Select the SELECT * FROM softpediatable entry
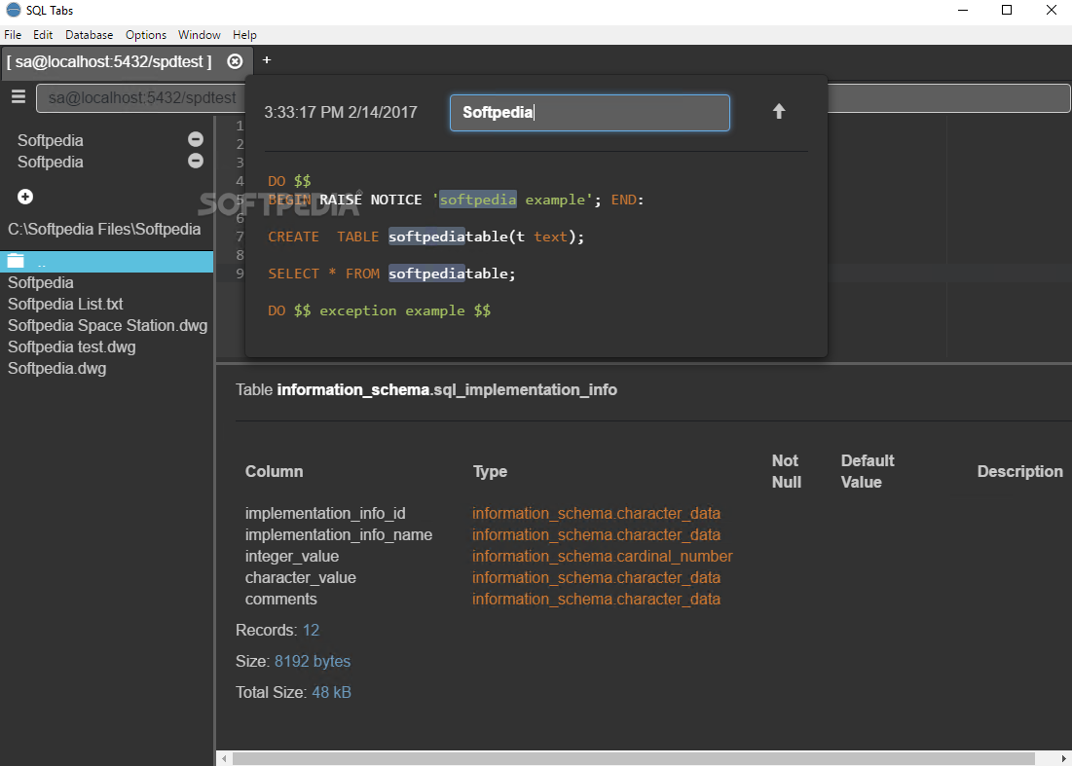 tap(391, 274)
